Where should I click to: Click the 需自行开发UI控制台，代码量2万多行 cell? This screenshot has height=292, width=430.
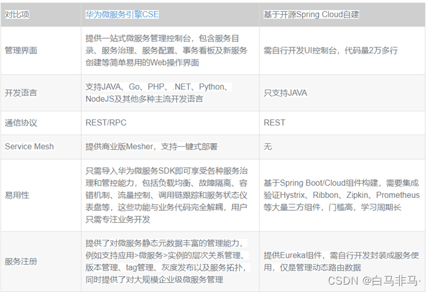tap(342, 50)
